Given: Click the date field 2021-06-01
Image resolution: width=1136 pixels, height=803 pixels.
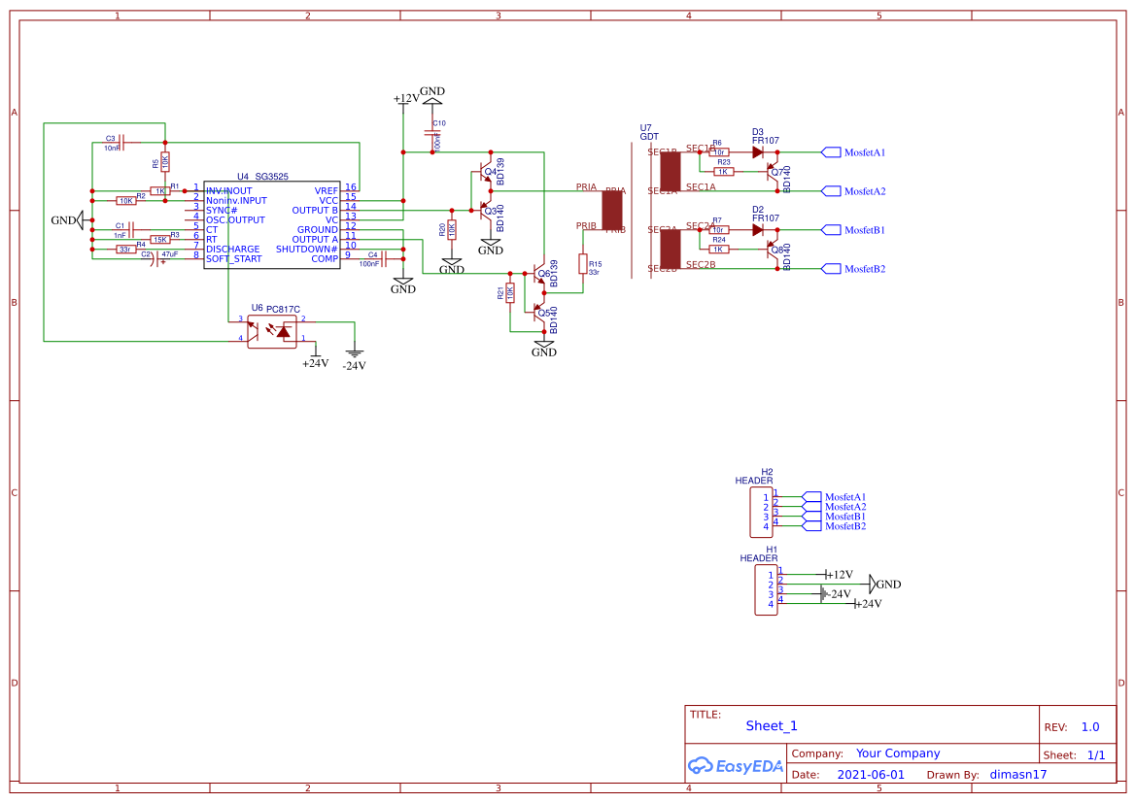Looking at the screenshot, I should pyautogui.click(x=872, y=774).
